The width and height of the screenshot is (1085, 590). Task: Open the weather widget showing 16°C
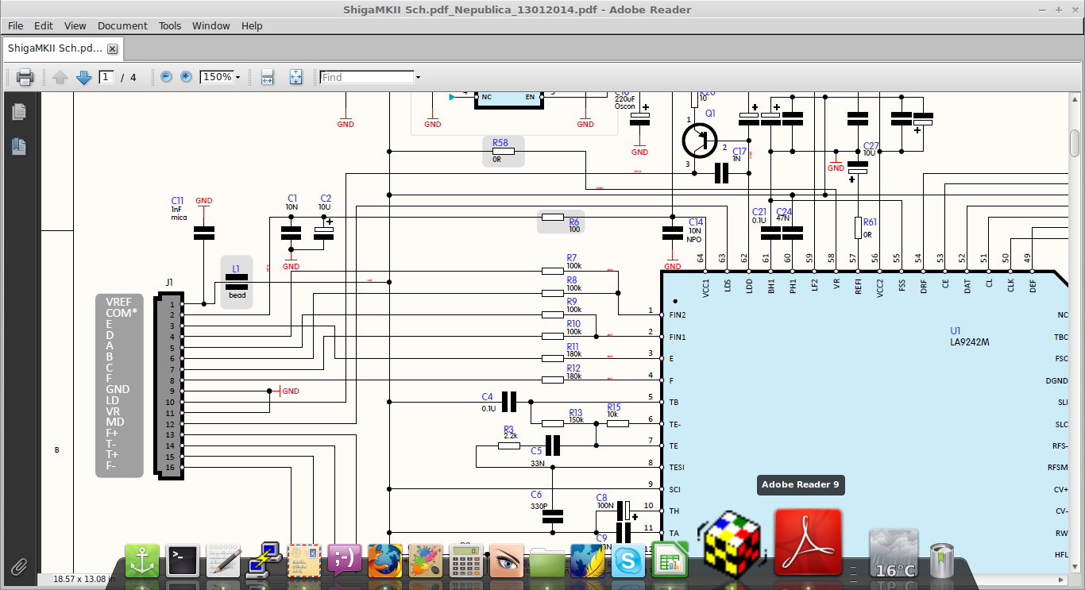point(894,553)
